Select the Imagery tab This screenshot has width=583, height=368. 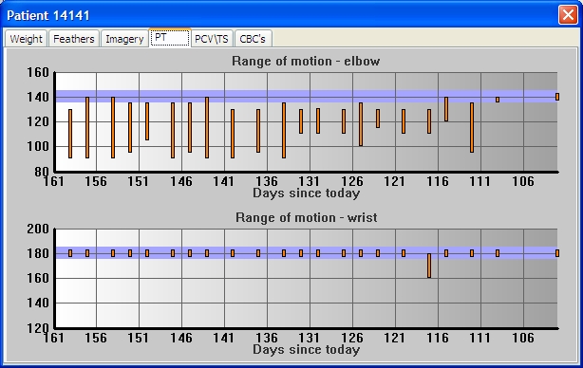coord(124,39)
